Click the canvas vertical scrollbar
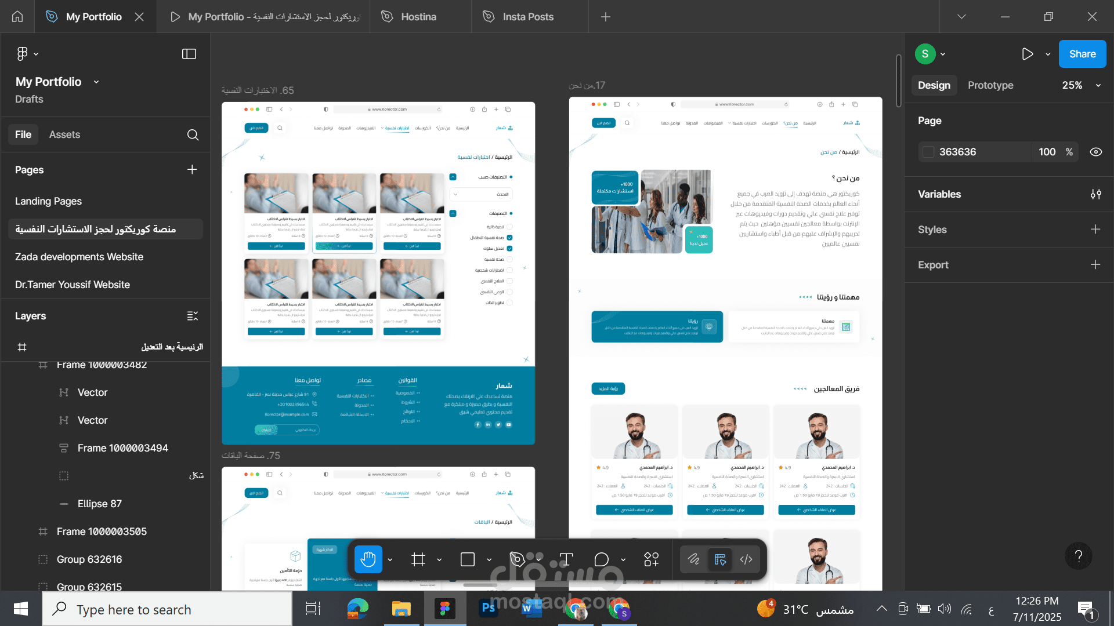Image resolution: width=1114 pixels, height=626 pixels. tap(898, 81)
